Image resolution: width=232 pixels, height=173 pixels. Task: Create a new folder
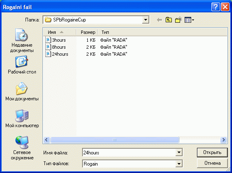178,20
